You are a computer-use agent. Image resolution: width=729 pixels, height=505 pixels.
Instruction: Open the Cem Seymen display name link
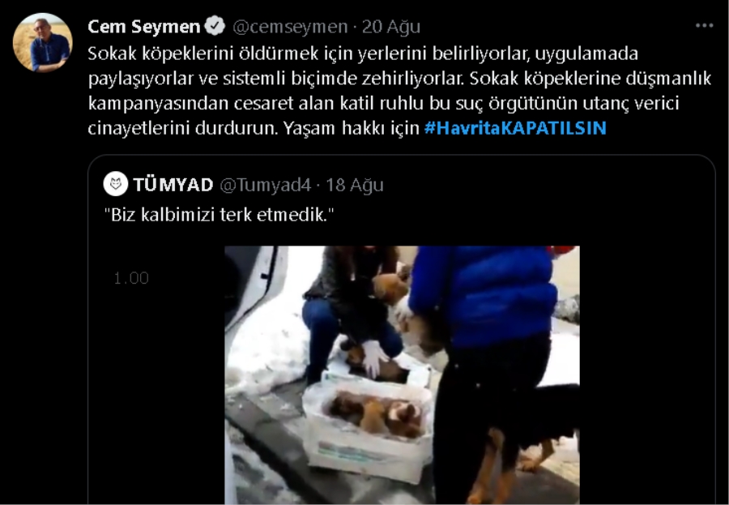(143, 27)
